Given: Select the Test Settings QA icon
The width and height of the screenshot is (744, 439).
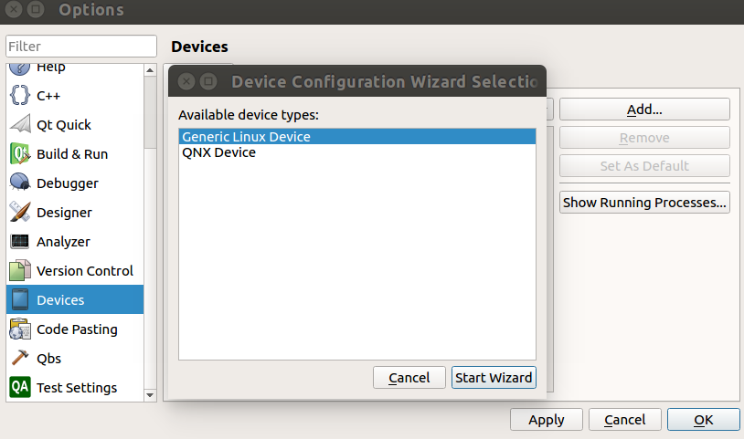Looking at the screenshot, I should (20, 387).
